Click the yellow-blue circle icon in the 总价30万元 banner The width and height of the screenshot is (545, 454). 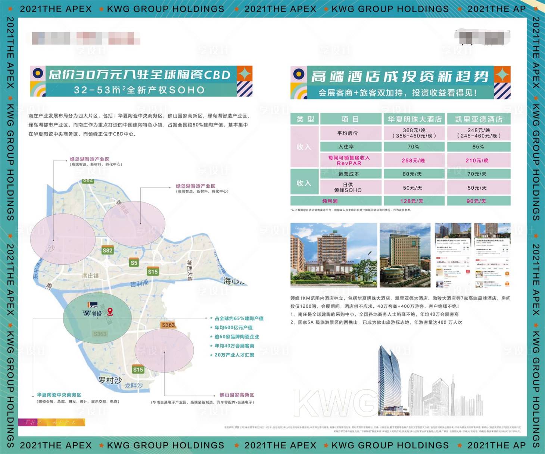[x=38, y=73]
